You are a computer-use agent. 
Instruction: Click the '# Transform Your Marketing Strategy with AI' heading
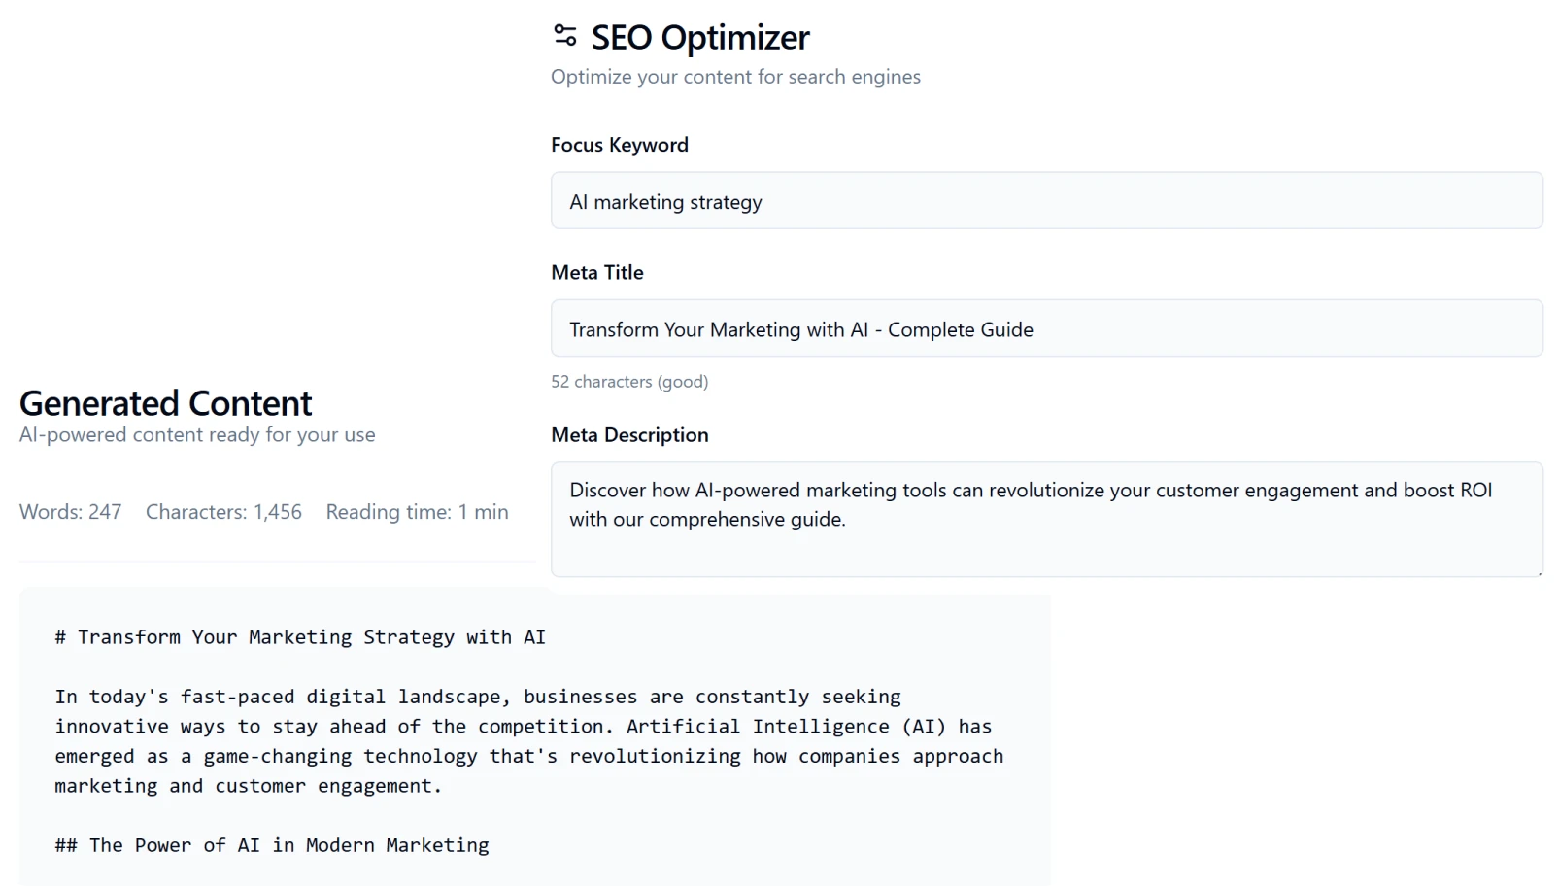300,637
